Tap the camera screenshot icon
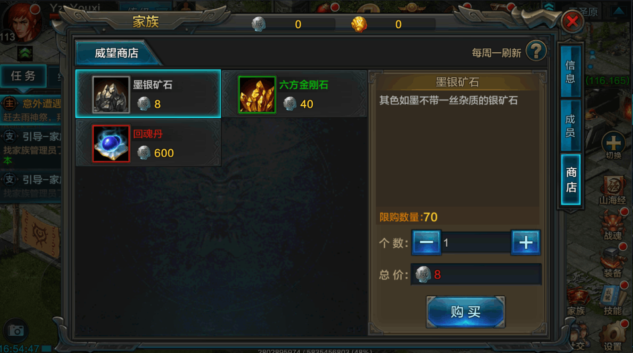Screen dimensions: 633x353 tap(16, 331)
